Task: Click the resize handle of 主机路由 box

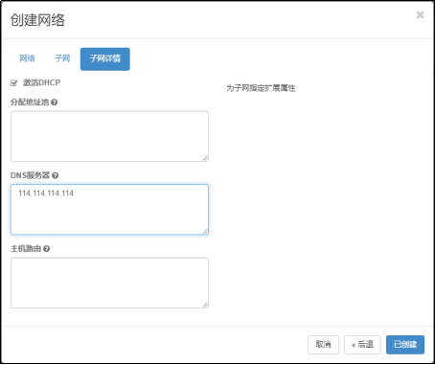Action: click(x=205, y=305)
